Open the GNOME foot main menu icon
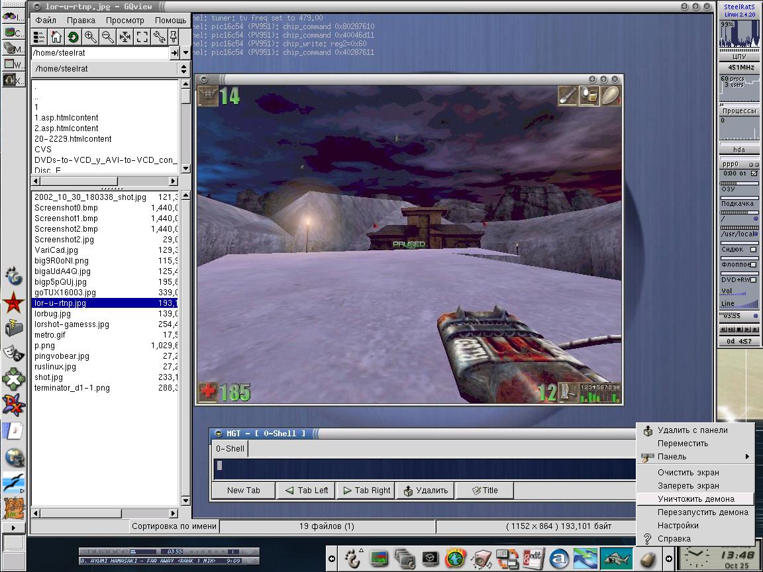Image resolution: width=763 pixels, height=572 pixels. pos(352,559)
